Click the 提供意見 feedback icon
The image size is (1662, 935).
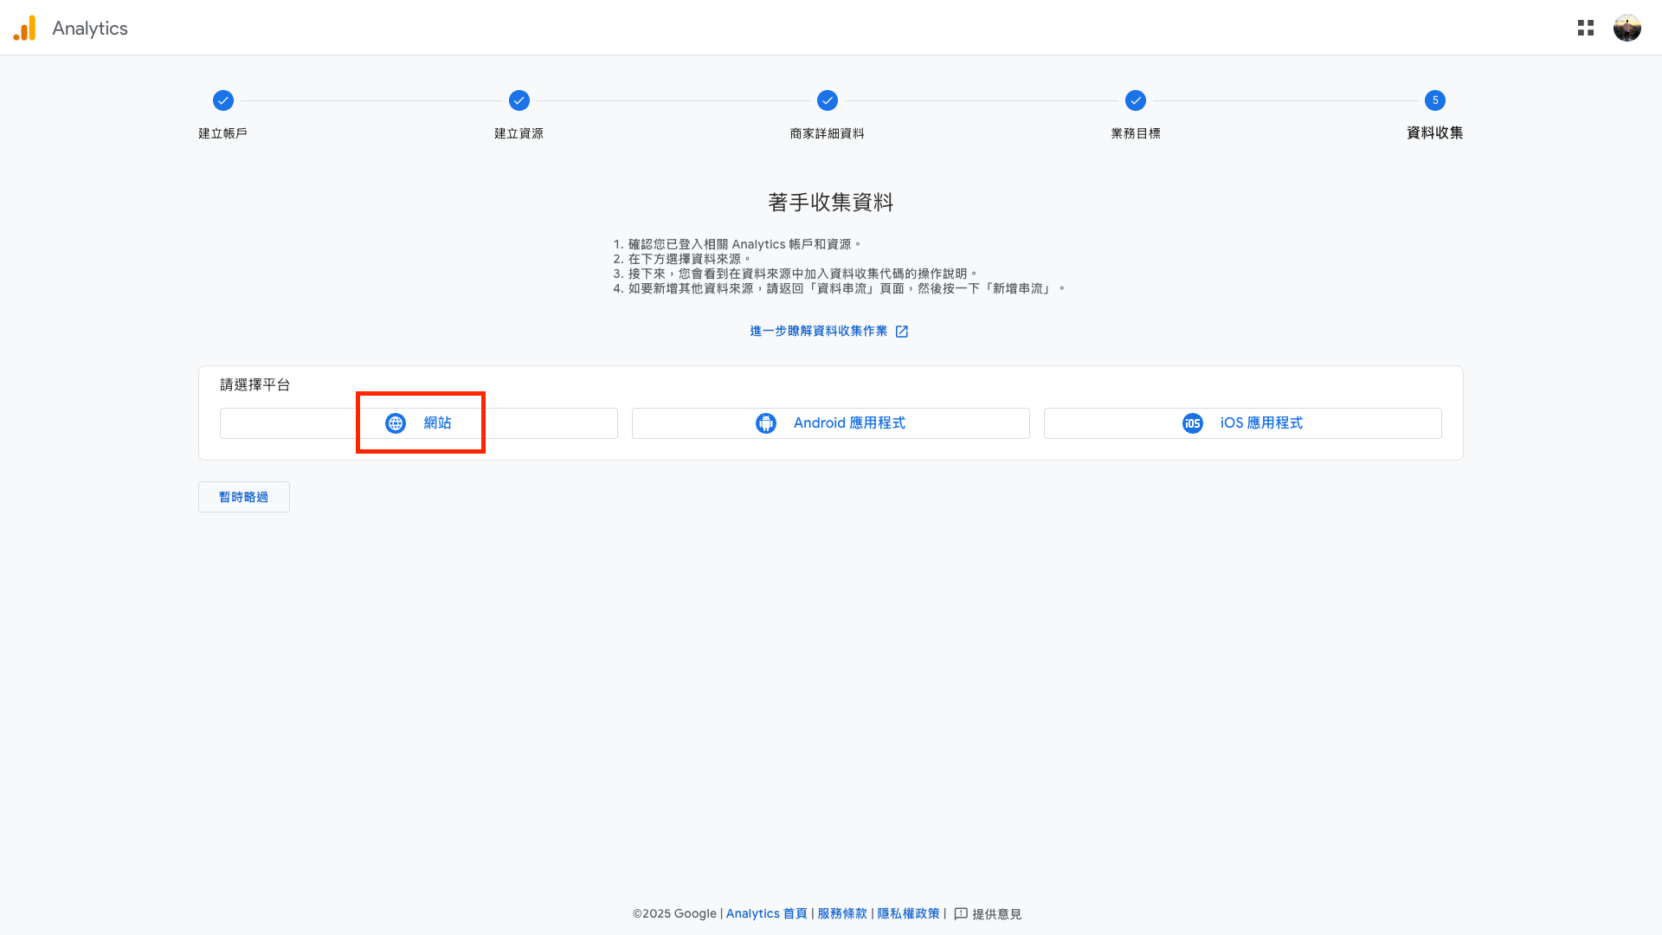[961, 914]
